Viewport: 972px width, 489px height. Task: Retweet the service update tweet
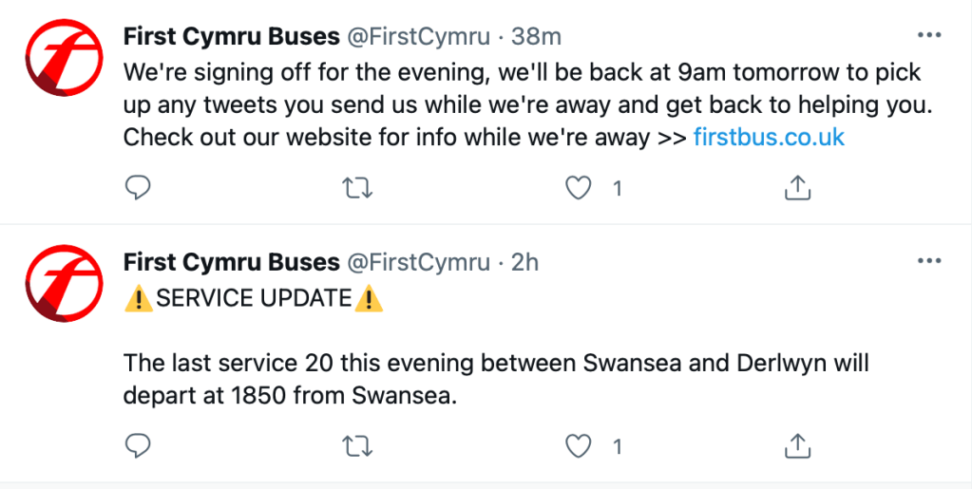pos(356,444)
